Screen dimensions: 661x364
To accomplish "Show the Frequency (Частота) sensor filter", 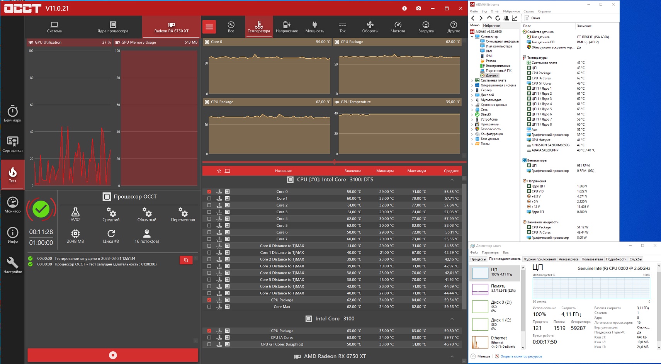I will point(398,27).
